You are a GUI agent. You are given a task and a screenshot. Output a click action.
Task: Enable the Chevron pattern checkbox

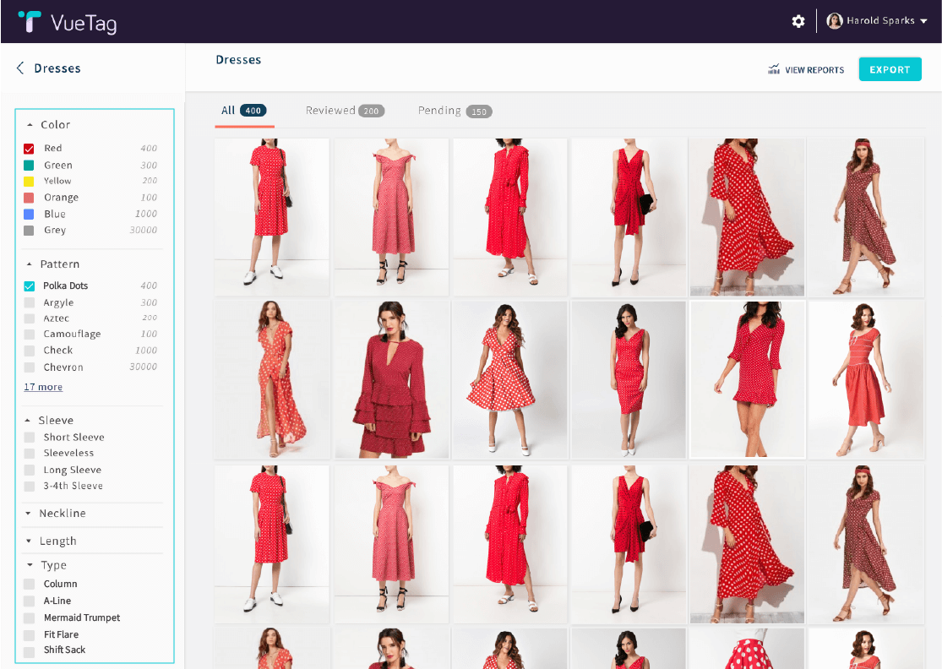(29, 367)
